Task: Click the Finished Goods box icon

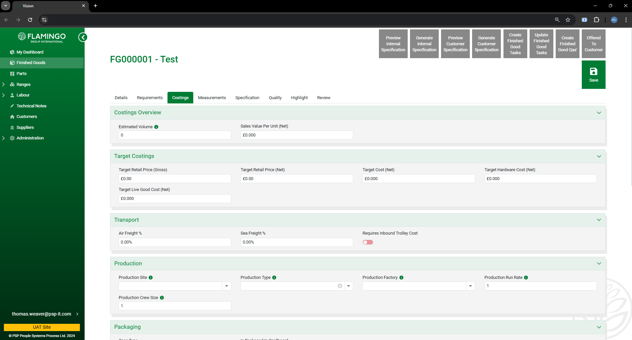Action: [12, 63]
